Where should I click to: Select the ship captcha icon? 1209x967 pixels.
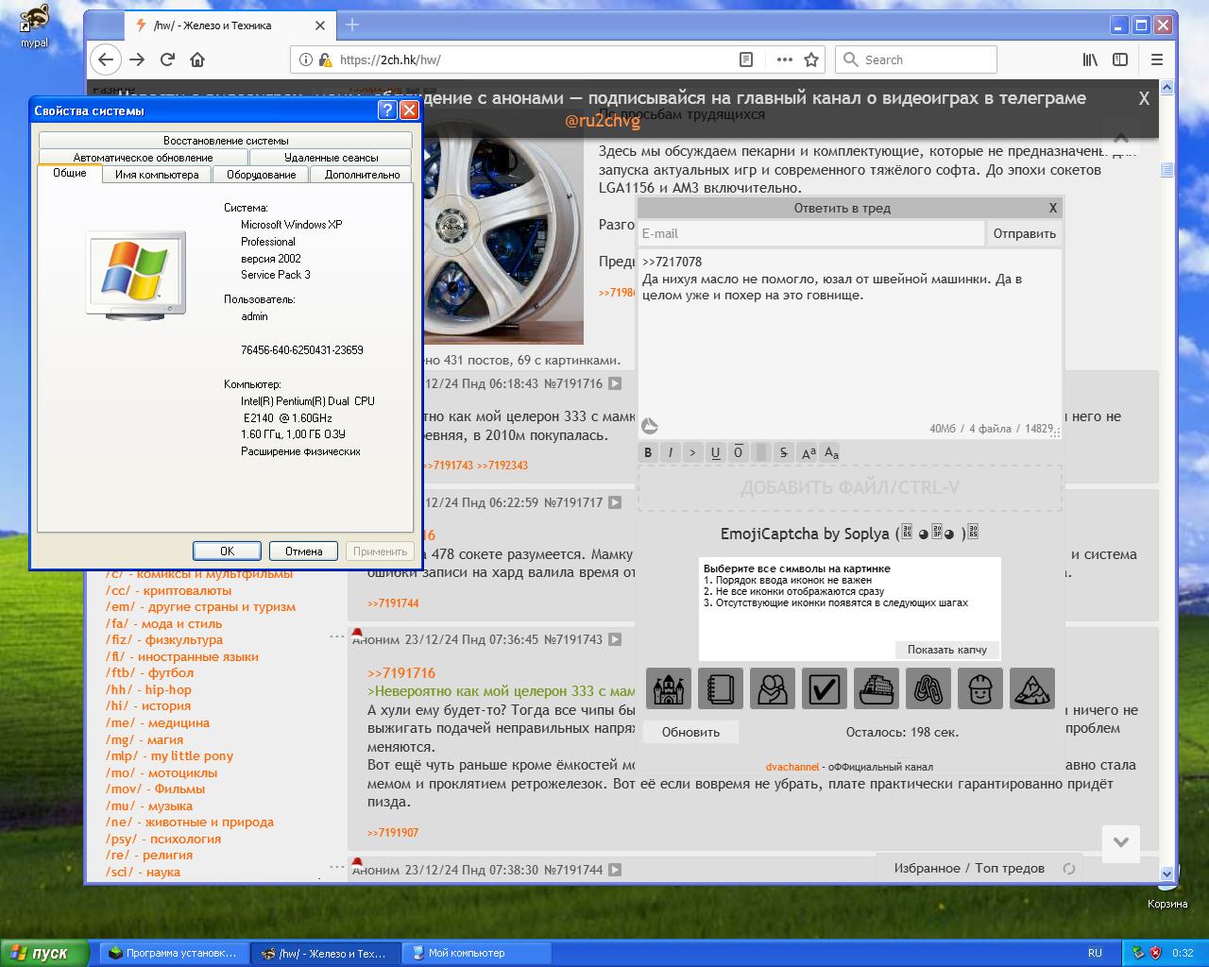click(877, 688)
